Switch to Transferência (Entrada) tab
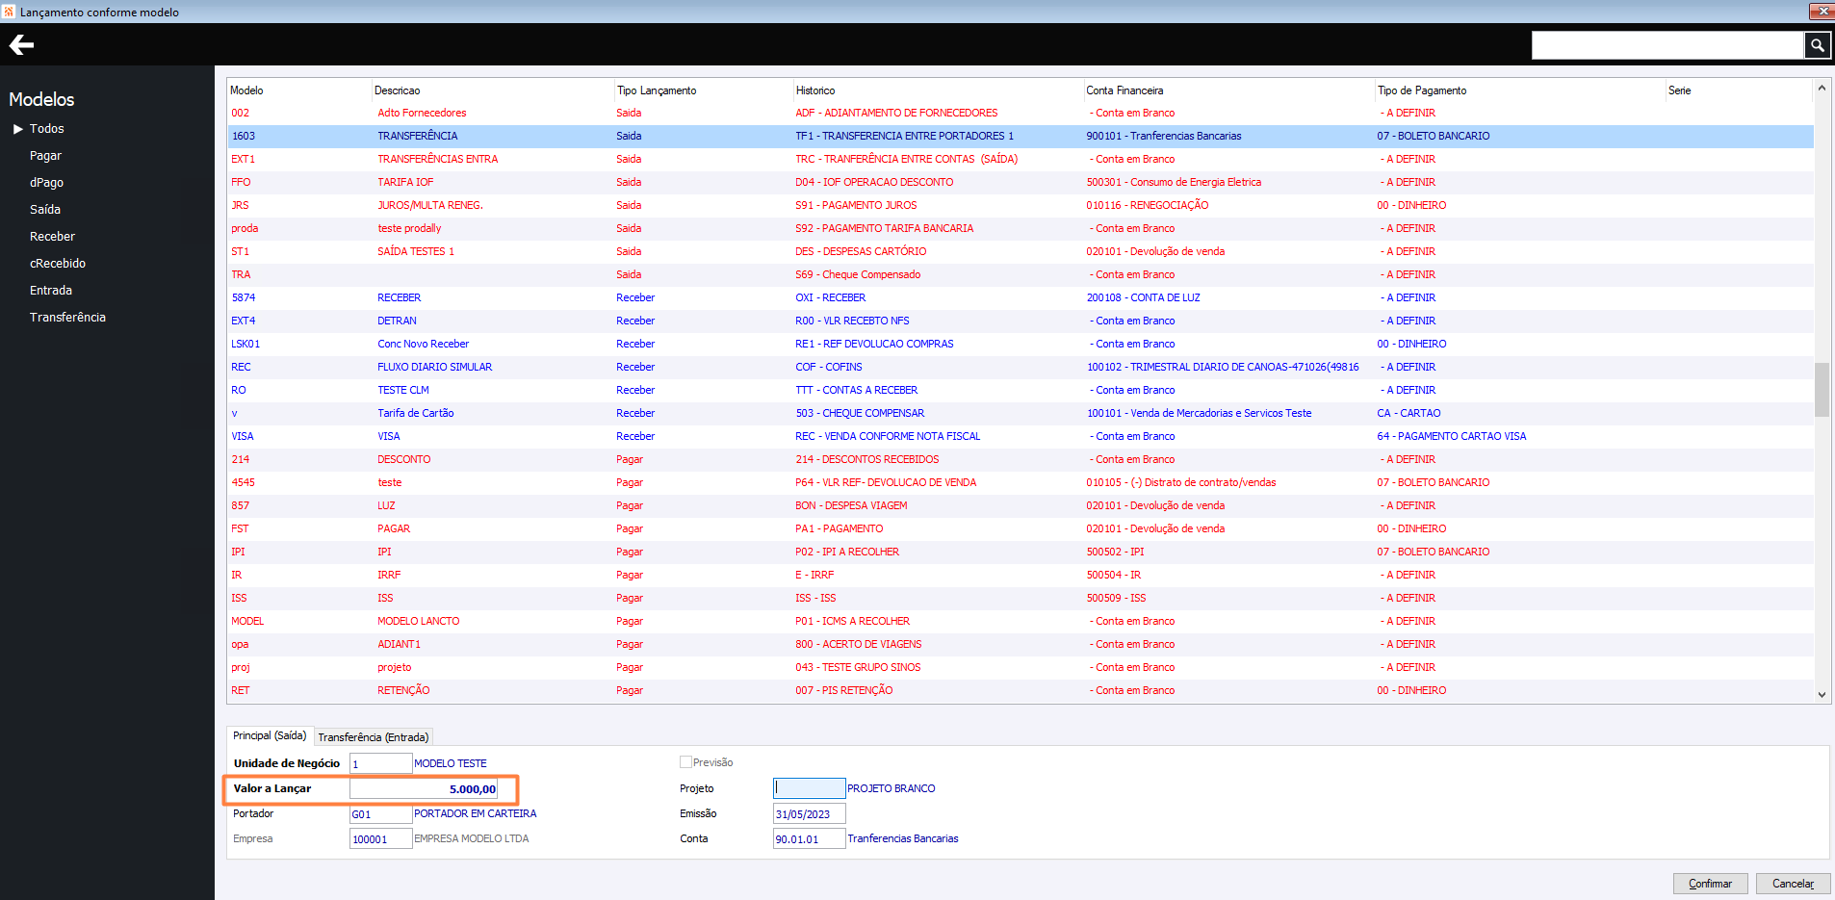This screenshot has width=1835, height=900. [374, 737]
